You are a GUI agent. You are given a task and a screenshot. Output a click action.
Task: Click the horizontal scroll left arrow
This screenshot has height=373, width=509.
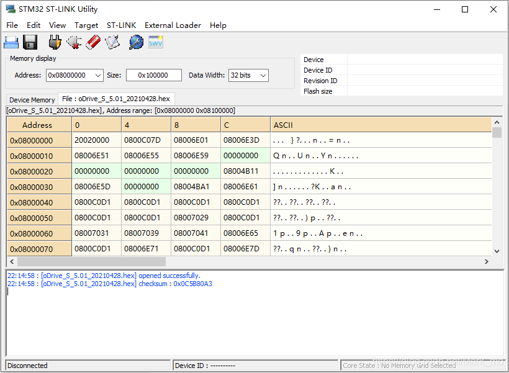click(x=12, y=261)
